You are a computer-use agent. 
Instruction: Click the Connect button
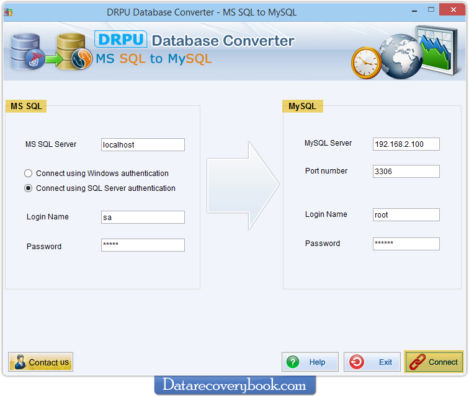(x=434, y=362)
